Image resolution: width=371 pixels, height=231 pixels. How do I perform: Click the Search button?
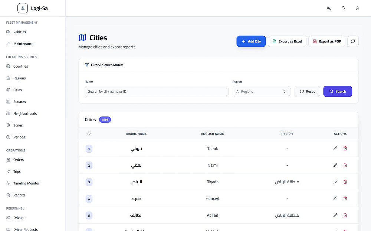338,91
